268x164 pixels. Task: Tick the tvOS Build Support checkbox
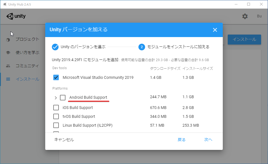56,116
